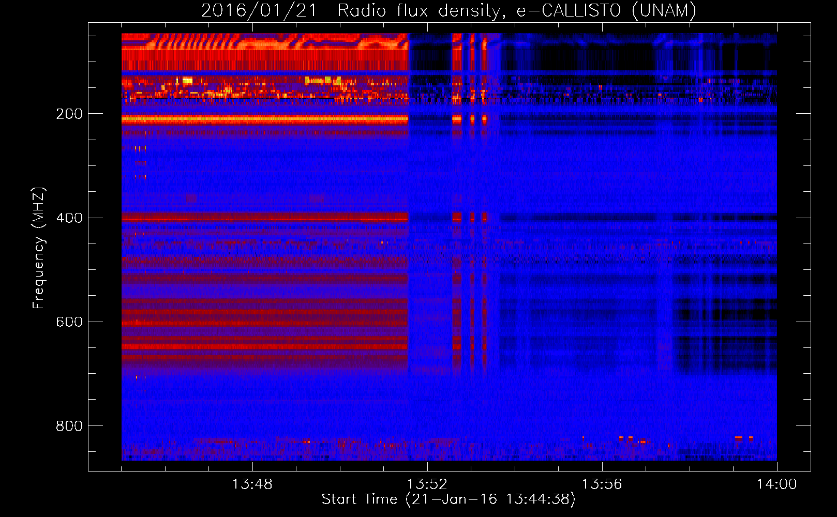Click the 200 frequency tick label

point(69,114)
